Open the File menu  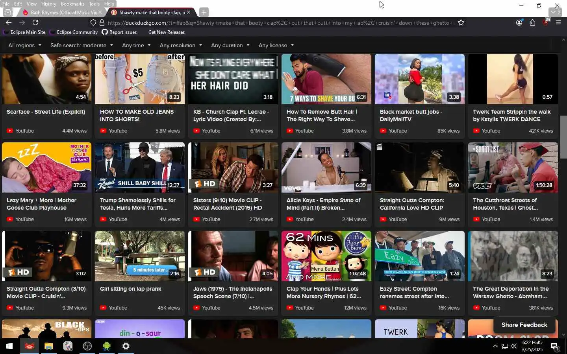[x=6, y=4]
